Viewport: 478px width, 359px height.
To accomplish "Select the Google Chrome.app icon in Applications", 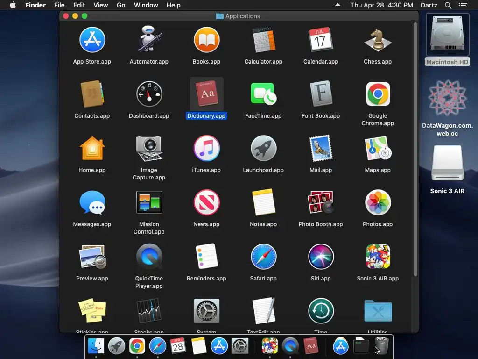I will (378, 94).
